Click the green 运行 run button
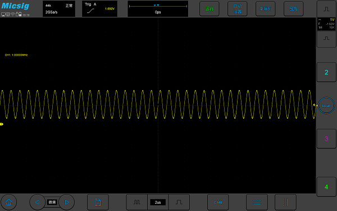337x211 pixels. point(210,9)
